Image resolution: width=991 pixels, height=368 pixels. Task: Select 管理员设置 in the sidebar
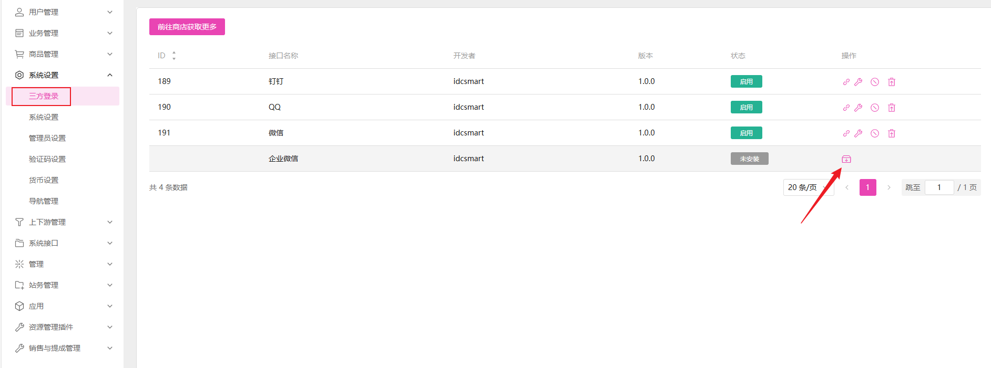click(47, 138)
